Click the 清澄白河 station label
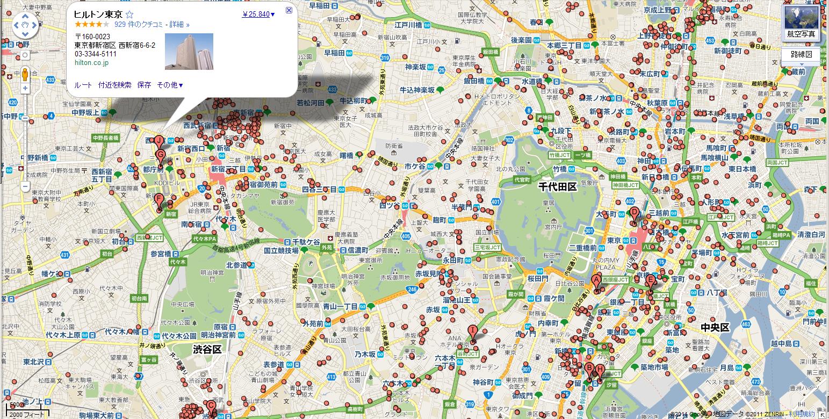 pos(811,235)
